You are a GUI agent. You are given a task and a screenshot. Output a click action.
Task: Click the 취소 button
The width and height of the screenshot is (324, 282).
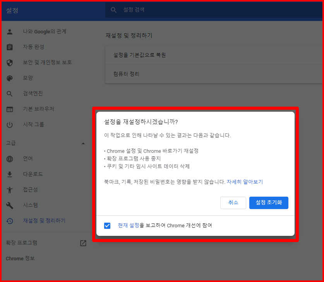pyautogui.click(x=233, y=203)
